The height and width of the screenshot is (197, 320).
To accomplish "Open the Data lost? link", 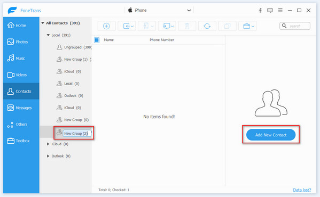I will (302, 190).
